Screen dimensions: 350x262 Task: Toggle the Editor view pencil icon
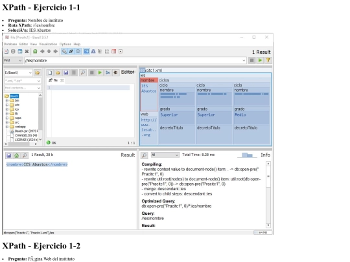64,52
